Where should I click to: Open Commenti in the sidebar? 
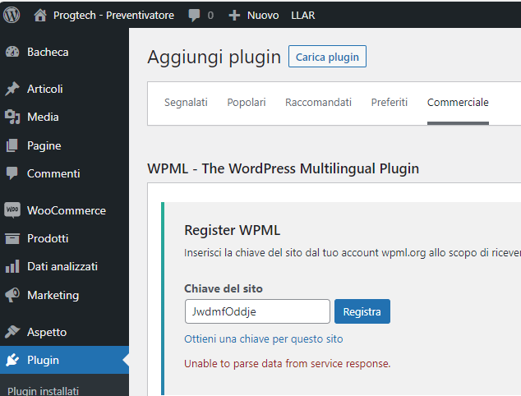(53, 173)
